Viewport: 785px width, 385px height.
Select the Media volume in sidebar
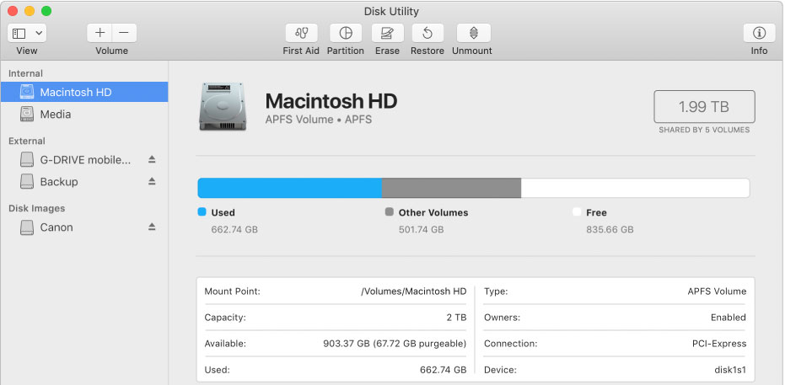(x=84, y=114)
